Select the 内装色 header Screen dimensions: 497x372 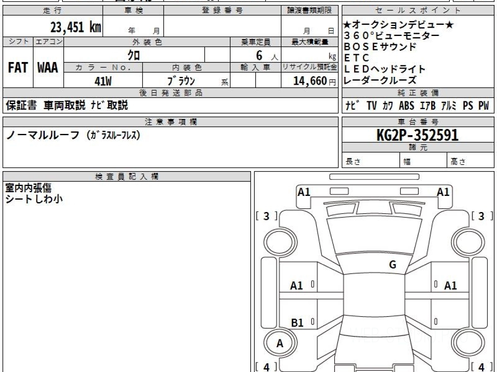tap(186, 67)
